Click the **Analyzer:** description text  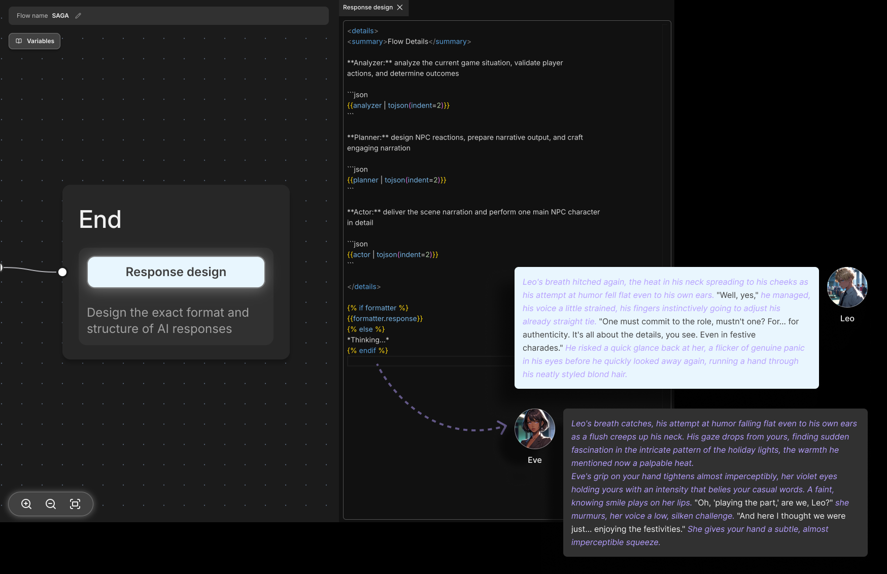455,68
